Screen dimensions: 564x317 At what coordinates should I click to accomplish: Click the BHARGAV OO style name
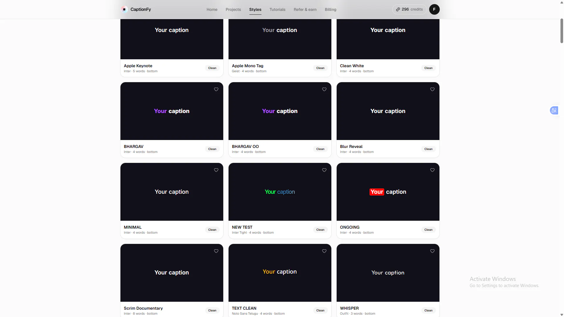pyautogui.click(x=245, y=146)
